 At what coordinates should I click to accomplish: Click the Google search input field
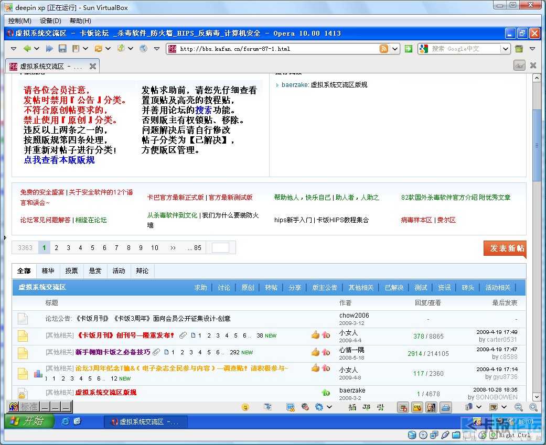465,49
